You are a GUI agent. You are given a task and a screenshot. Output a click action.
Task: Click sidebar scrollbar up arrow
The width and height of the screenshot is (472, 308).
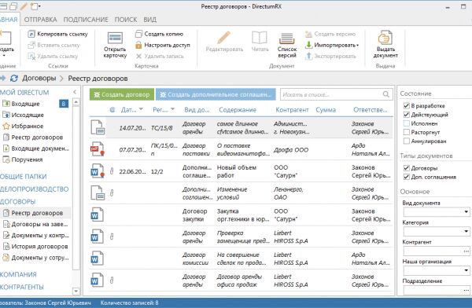coord(76,102)
